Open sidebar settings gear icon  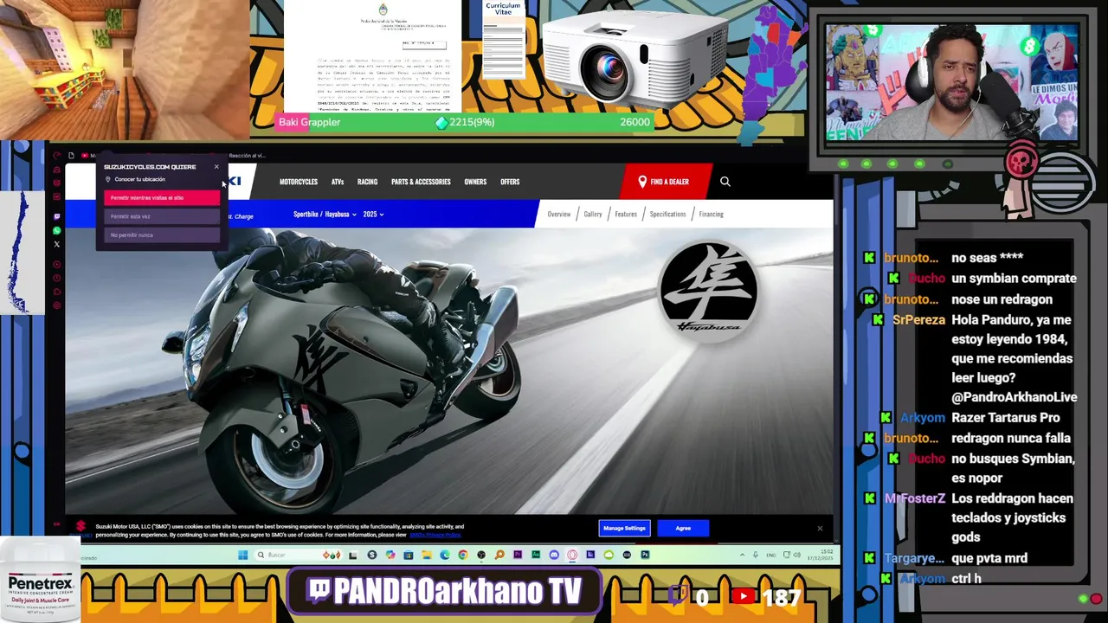(x=57, y=305)
